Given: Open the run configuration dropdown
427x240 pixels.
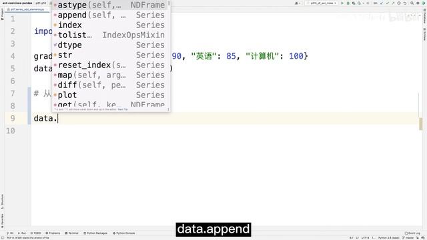Looking at the screenshot, I should coord(322,3).
